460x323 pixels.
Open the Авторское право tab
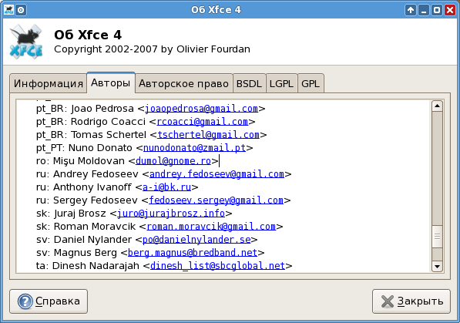[x=183, y=83]
